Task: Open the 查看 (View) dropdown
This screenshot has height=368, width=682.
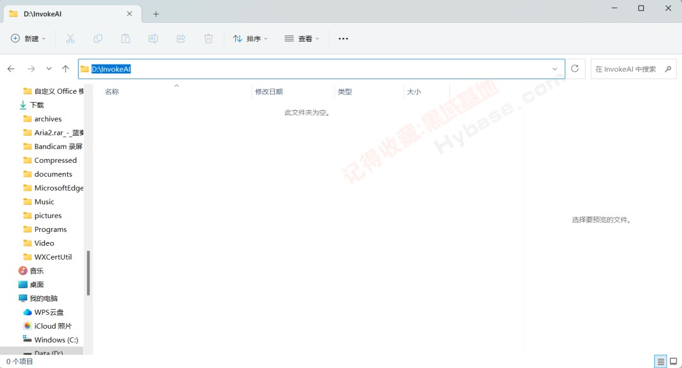Action: tap(302, 39)
